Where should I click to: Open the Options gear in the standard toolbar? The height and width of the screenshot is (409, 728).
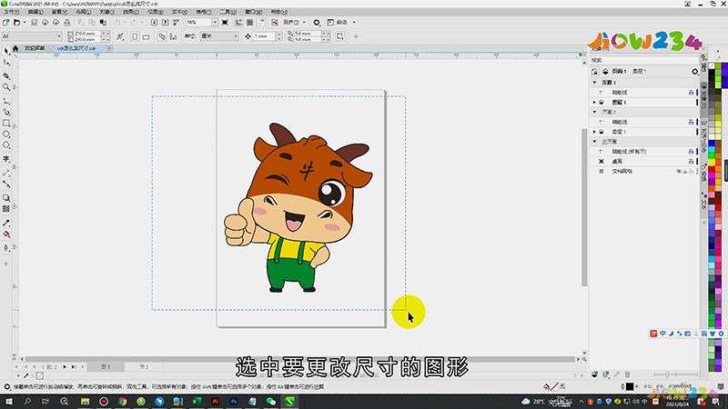click(317, 22)
